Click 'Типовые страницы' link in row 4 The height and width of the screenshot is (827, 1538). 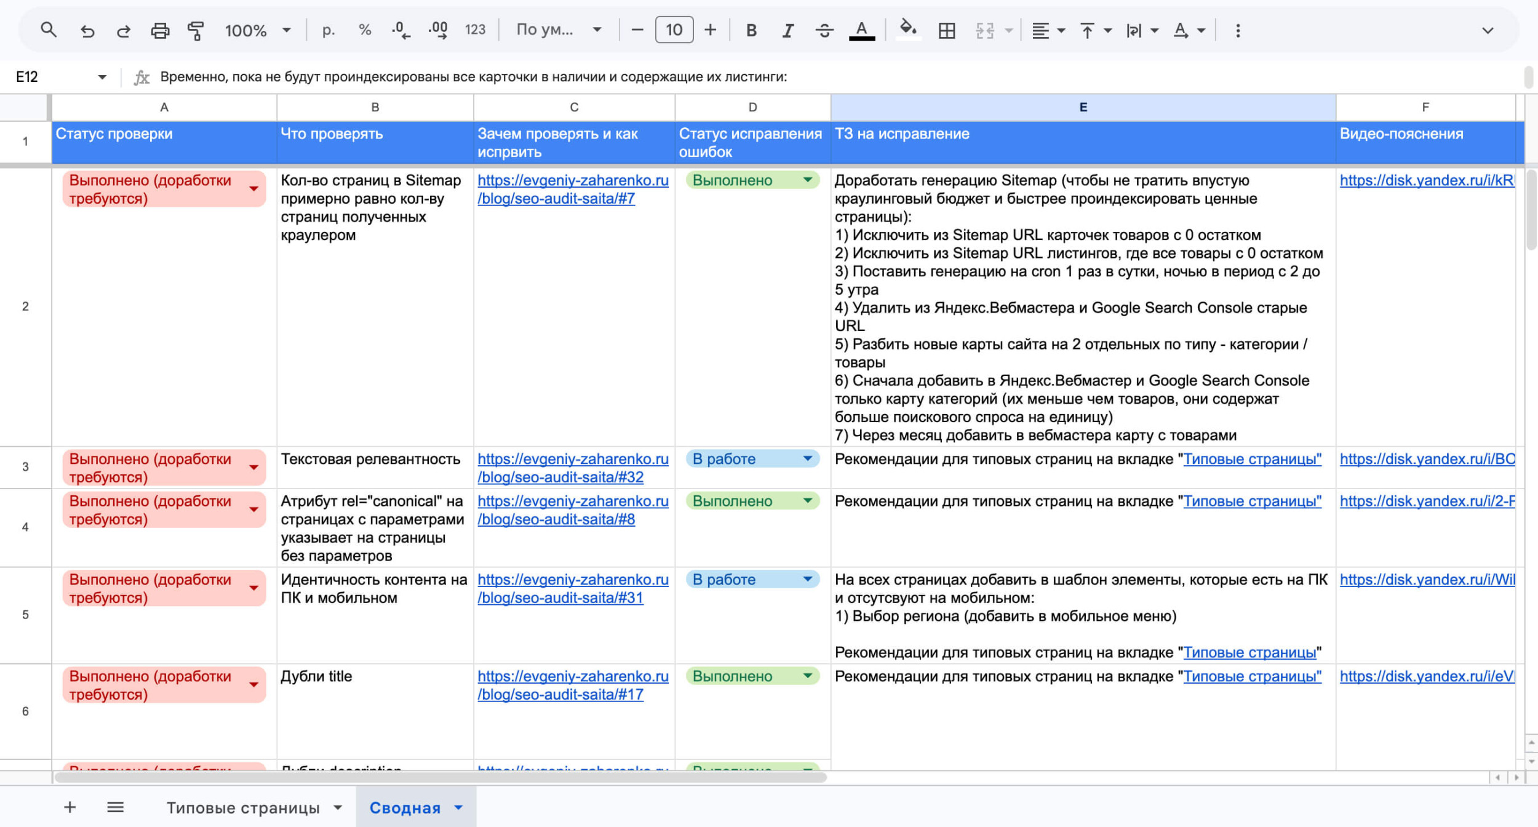(1252, 501)
